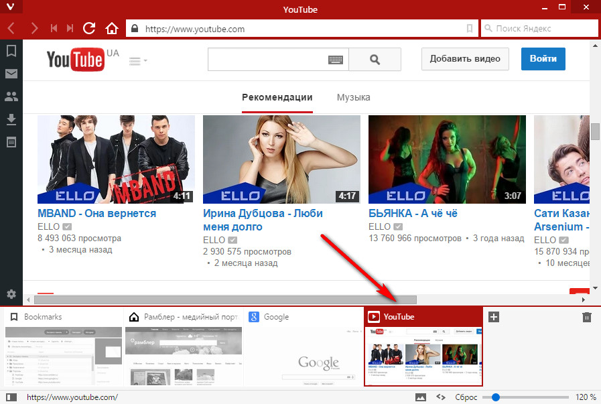Click the rewind navigation button
This screenshot has height=404, width=601.
coord(54,28)
